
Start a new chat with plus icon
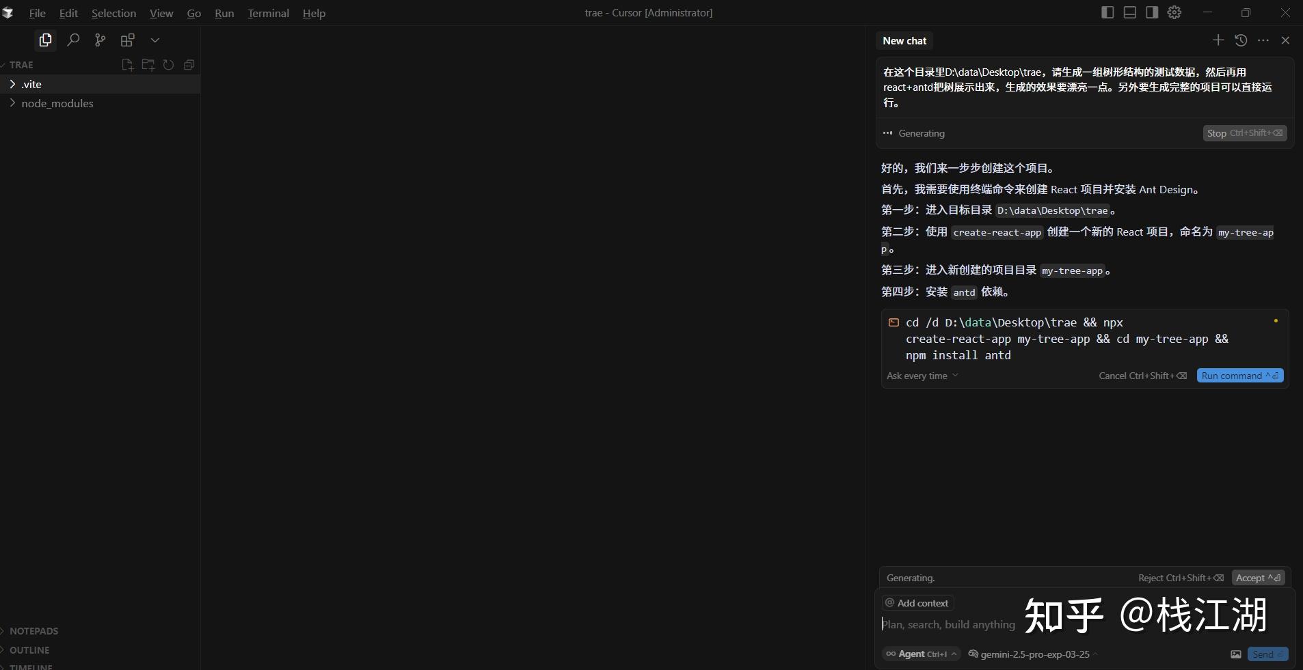point(1218,40)
